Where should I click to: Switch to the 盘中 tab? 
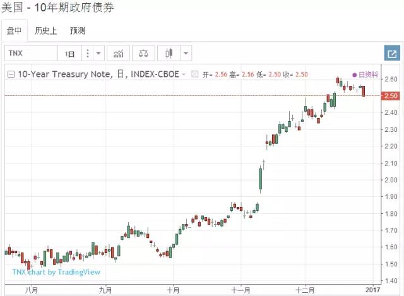[x=15, y=30]
